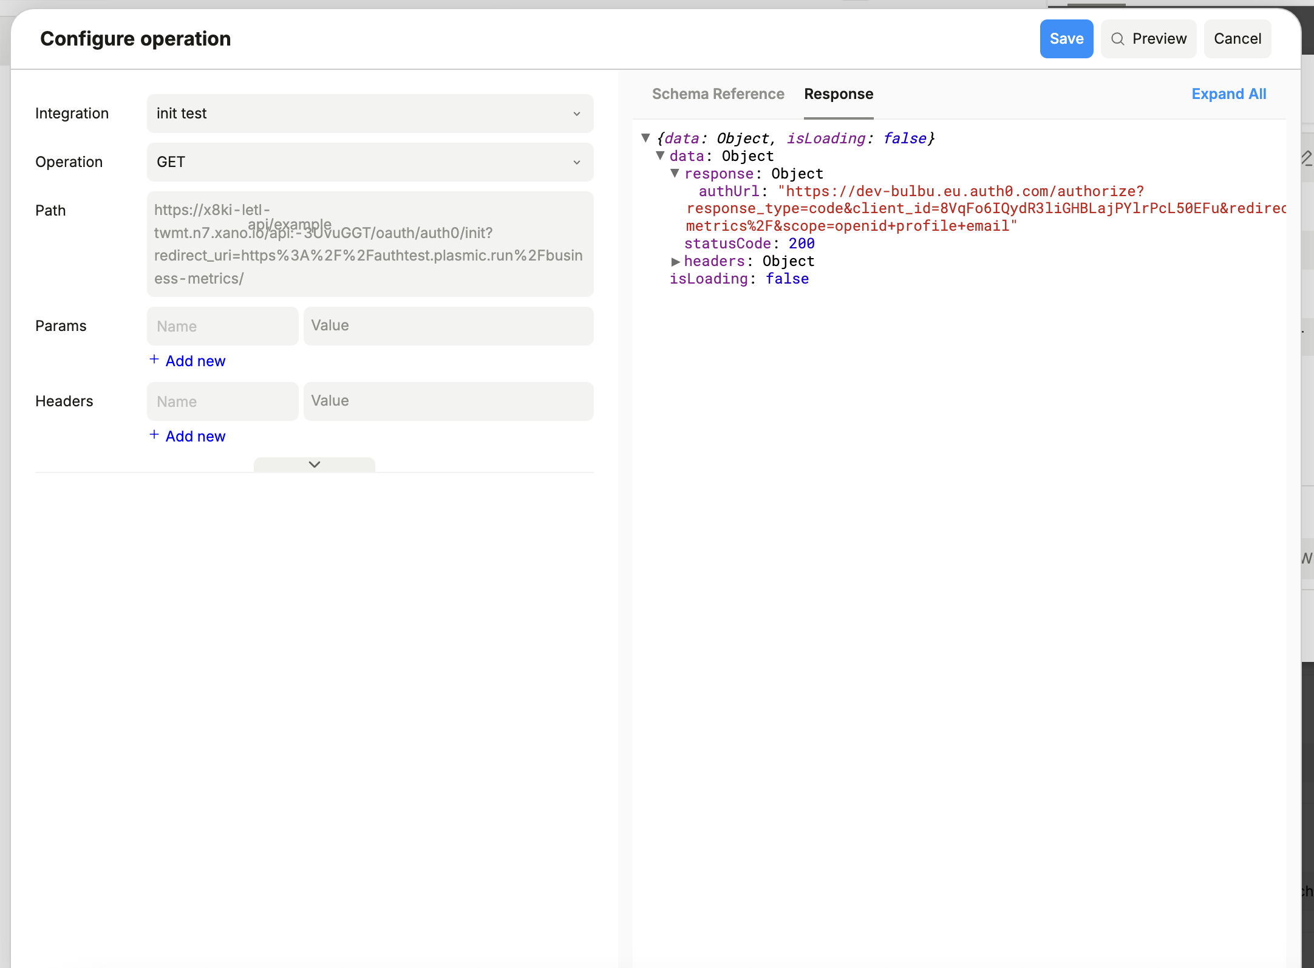Viewport: 1314px width, 968px height.
Task: Select the Response tab
Action: (838, 94)
